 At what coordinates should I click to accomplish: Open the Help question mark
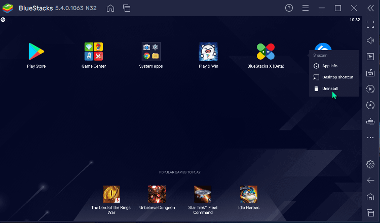click(x=289, y=8)
